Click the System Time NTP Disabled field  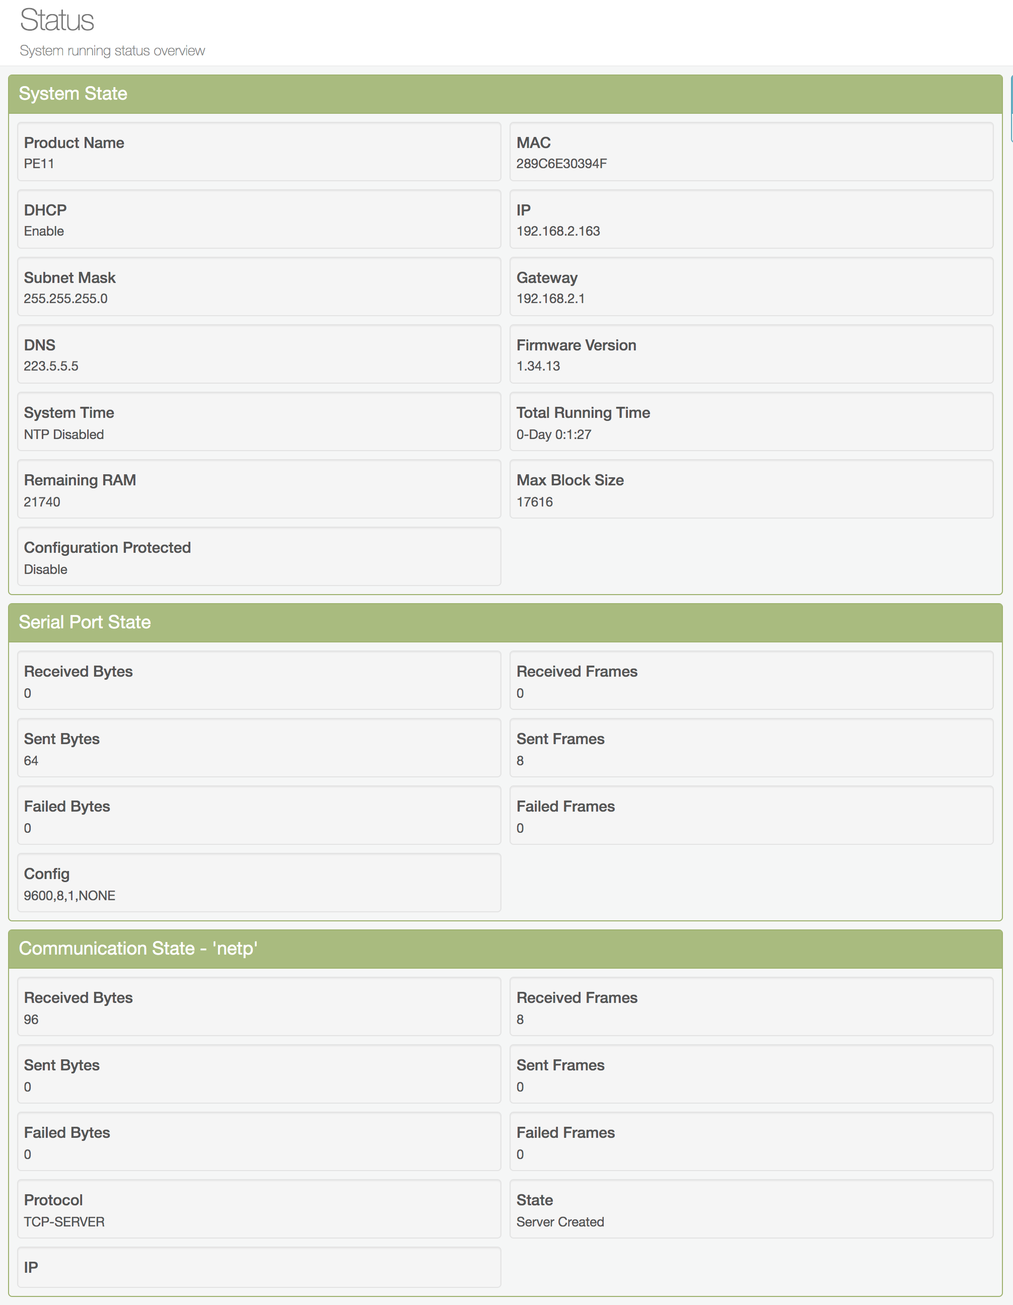259,422
